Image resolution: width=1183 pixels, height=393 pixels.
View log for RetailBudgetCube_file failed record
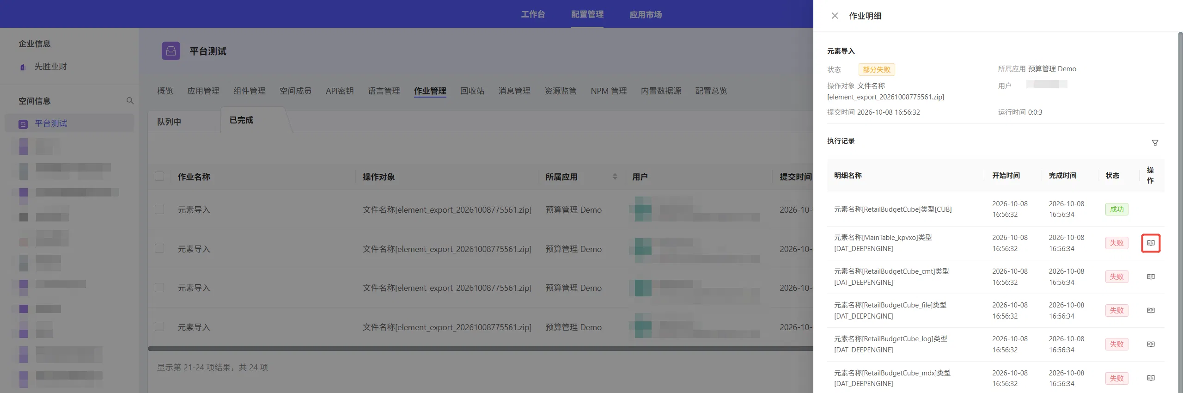1151,311
